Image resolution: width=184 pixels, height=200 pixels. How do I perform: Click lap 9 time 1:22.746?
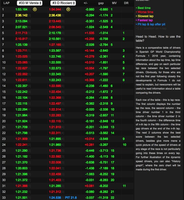55,56
